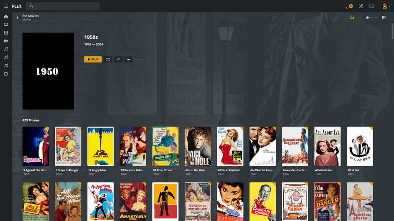Open the first music note library icon
Image resolution: width=394 pixels, height=221 pixels.
tap(6, 49)
